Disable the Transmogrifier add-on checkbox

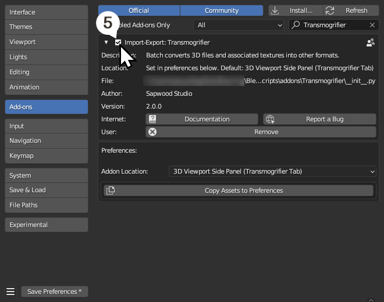pos(119,42)
